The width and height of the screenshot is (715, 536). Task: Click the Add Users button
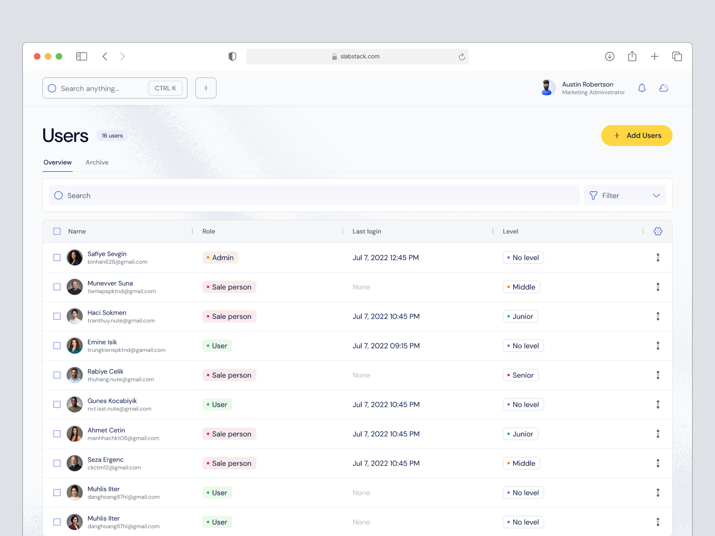click(636, 135)
